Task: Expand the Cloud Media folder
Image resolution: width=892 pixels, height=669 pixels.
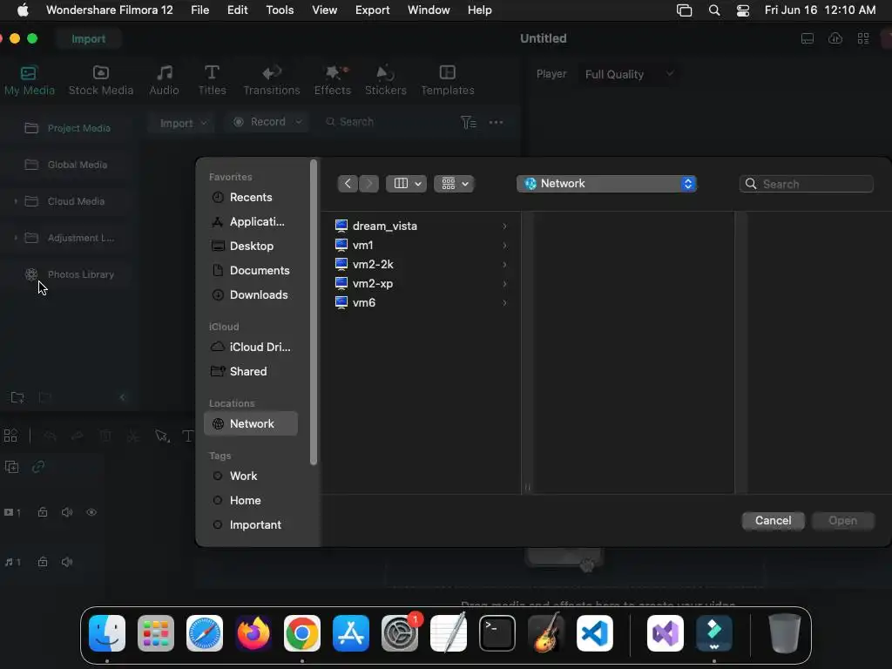Action: (16, 201)
